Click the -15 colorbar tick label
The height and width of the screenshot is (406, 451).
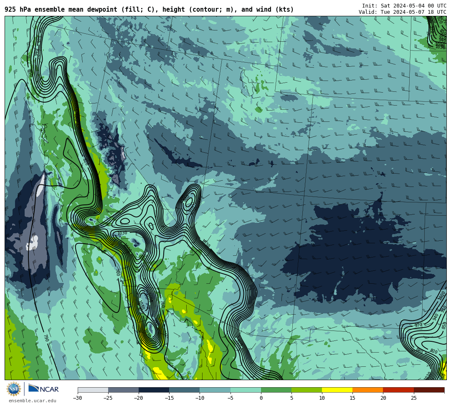[x=169, y=398]
